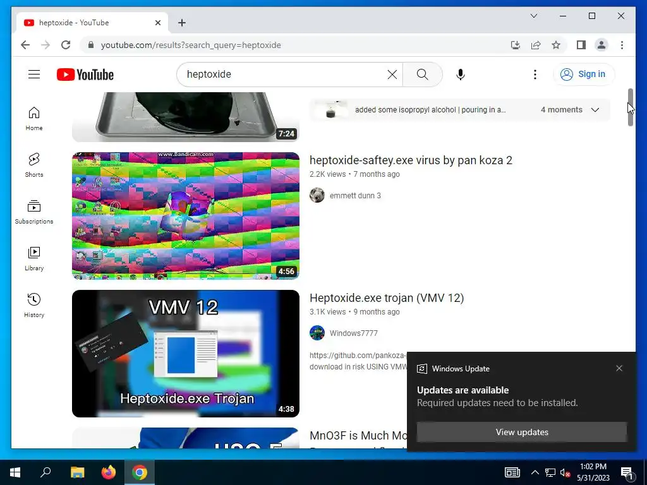Open History in sidebar
Image resolution: width=647 pixels, height=485 pixels.
(x=34, y=305)
